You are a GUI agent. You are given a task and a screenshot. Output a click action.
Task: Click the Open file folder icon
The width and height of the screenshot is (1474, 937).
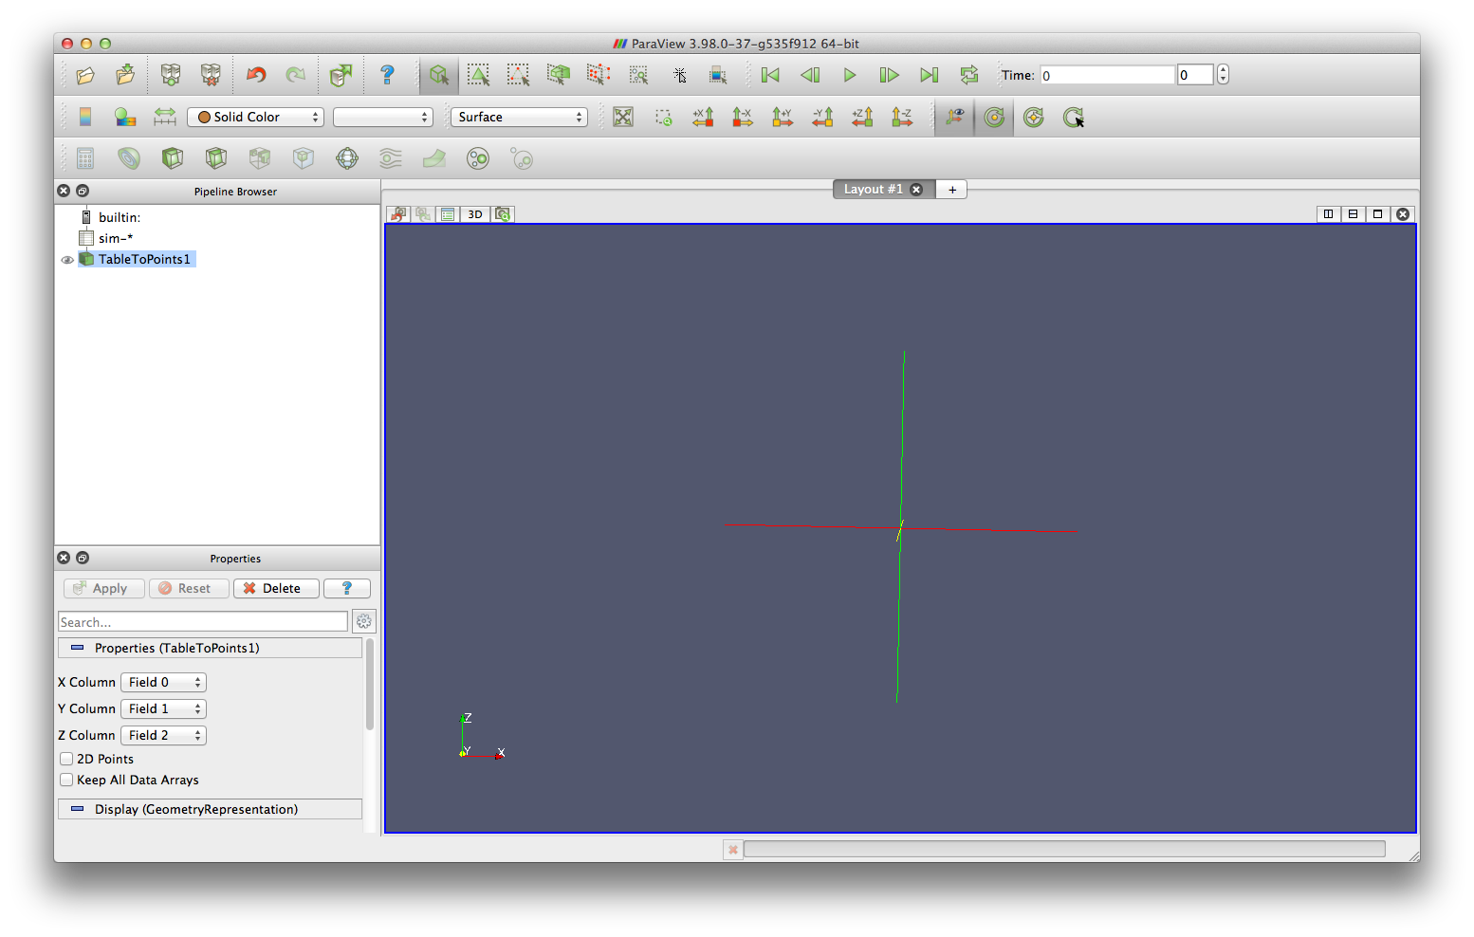pyautogui.click(x=85, y=75)
